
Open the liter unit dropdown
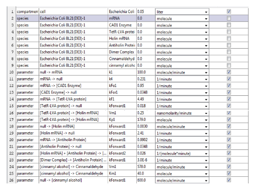click(182, 12)
